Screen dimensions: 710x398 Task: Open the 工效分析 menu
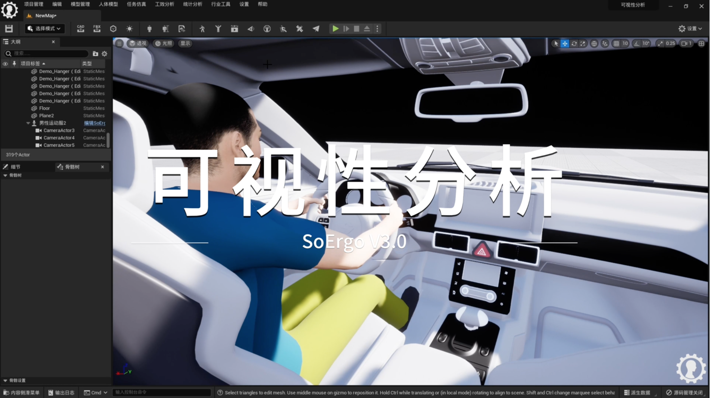tap(164, 4)
